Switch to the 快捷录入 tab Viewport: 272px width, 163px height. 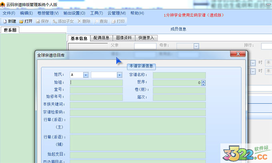point(146,38)
